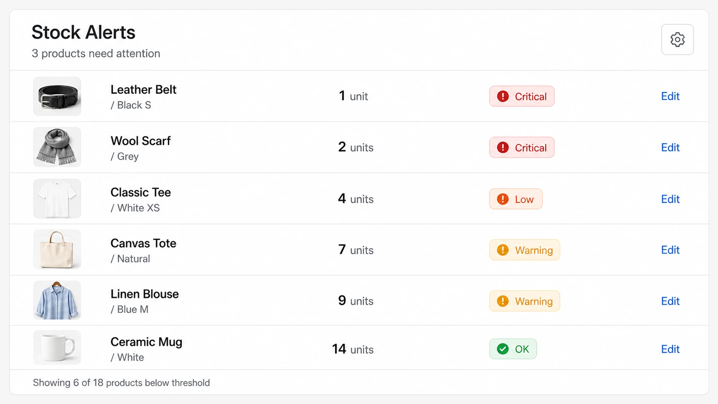718x404 pixels.
Task: Click the Warning badge for Linen Blouse
Action: [x=524, y=301]
